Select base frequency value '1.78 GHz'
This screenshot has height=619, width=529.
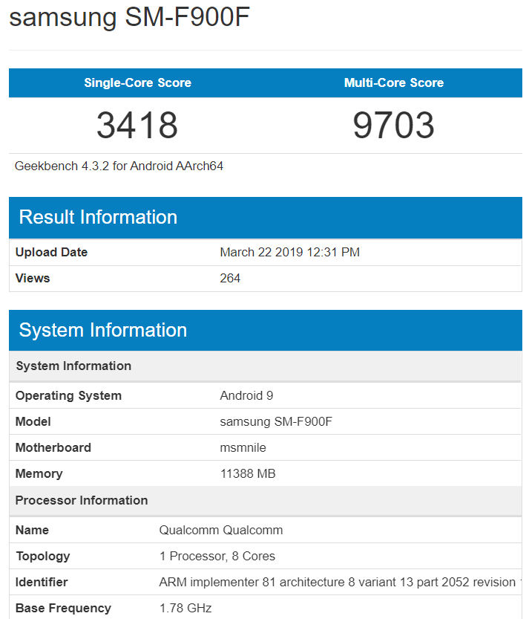(x=185, y=609)
